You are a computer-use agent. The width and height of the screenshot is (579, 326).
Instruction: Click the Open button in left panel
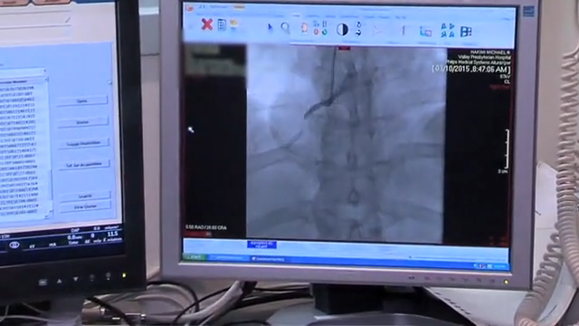[82, 101]
